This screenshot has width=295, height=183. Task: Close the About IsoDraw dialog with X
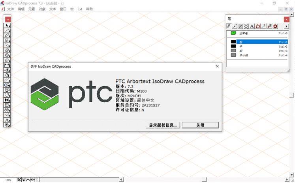(x=217, y=66)
